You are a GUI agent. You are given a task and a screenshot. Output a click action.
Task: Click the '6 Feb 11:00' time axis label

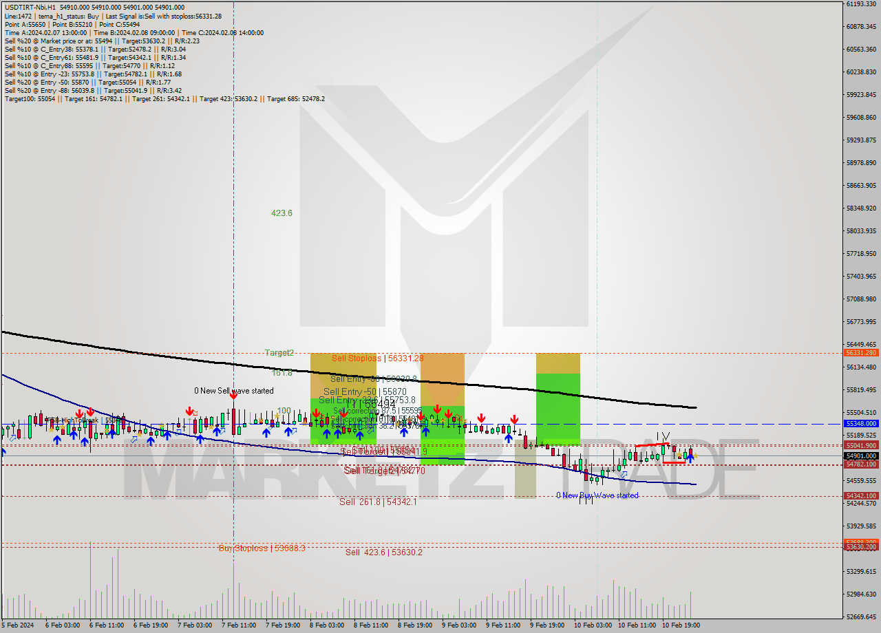coord(106,625)
